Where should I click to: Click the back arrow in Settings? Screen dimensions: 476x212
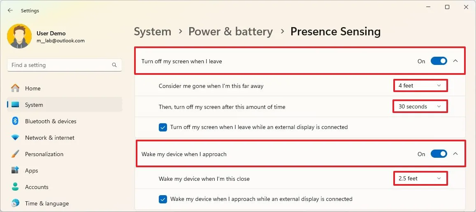pyautogui.click(x=10, y=11)
